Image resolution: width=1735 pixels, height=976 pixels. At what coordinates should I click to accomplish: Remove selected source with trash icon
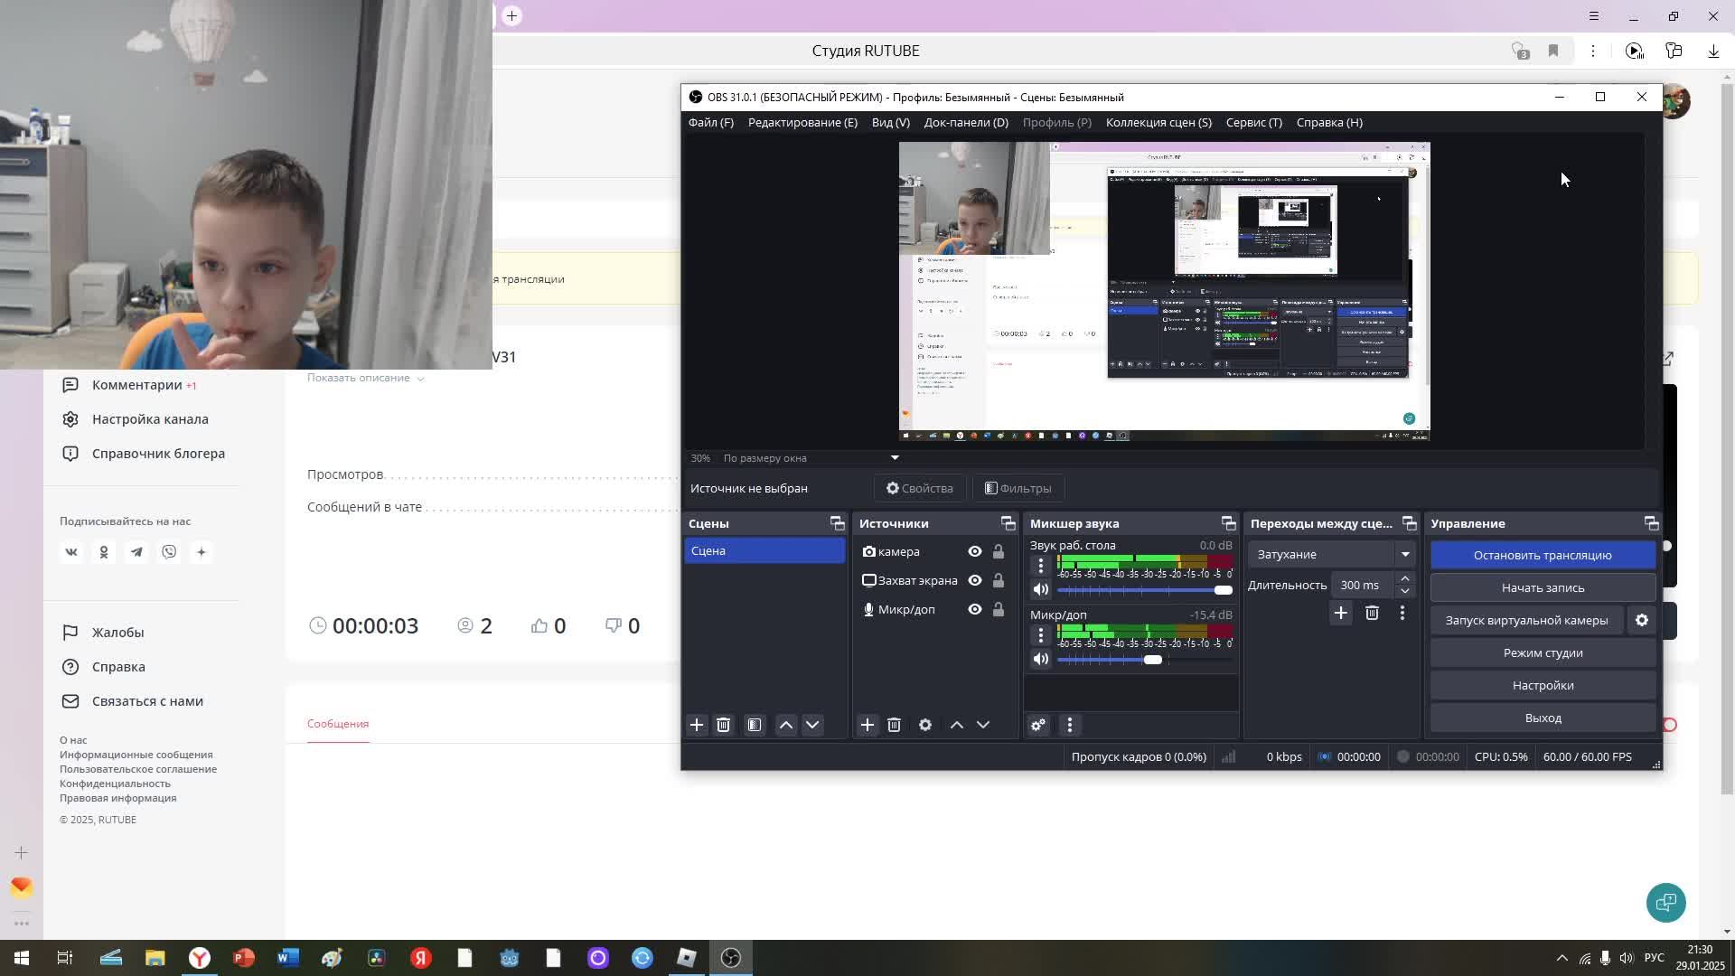[894, 725]
